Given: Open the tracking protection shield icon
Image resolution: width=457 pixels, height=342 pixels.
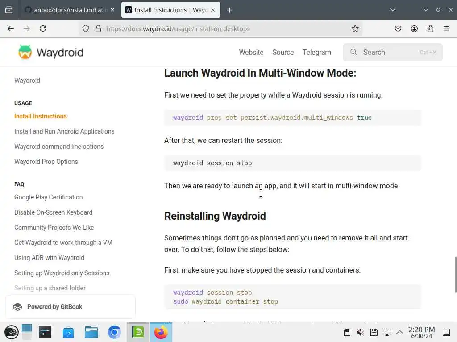Looking at the screenshot, I should pos(85,28).
